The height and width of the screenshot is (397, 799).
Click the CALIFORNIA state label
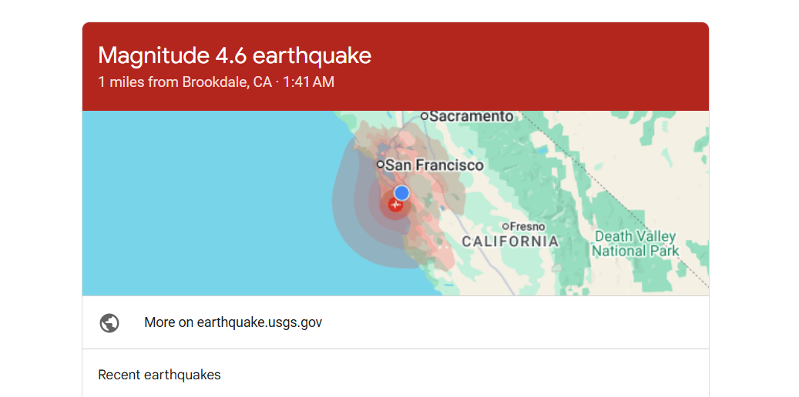point(510,242)
